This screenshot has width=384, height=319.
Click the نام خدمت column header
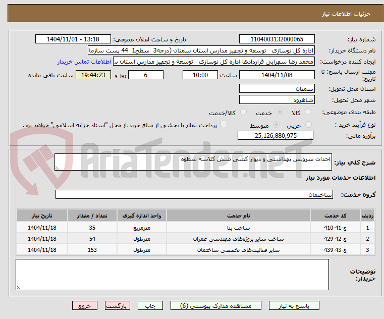(x=238, y=216)
